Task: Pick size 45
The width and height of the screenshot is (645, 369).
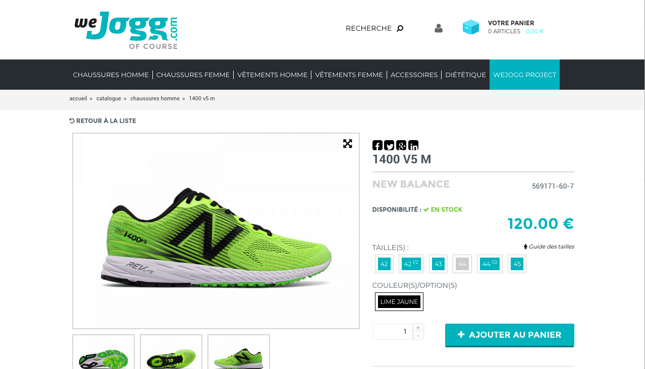Action: (x=517, y=264)
